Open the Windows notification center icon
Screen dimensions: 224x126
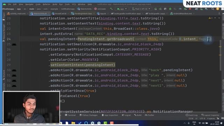click(x=222, y=123)
